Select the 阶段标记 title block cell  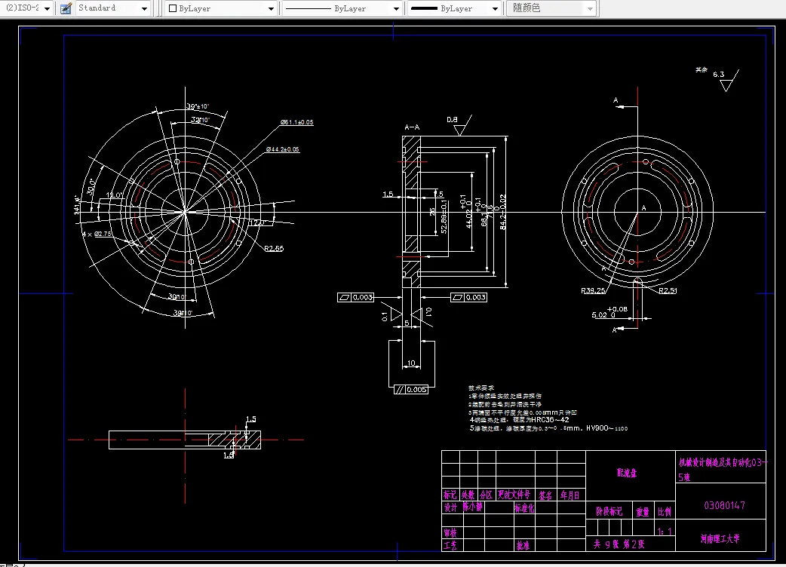(609, 511)
